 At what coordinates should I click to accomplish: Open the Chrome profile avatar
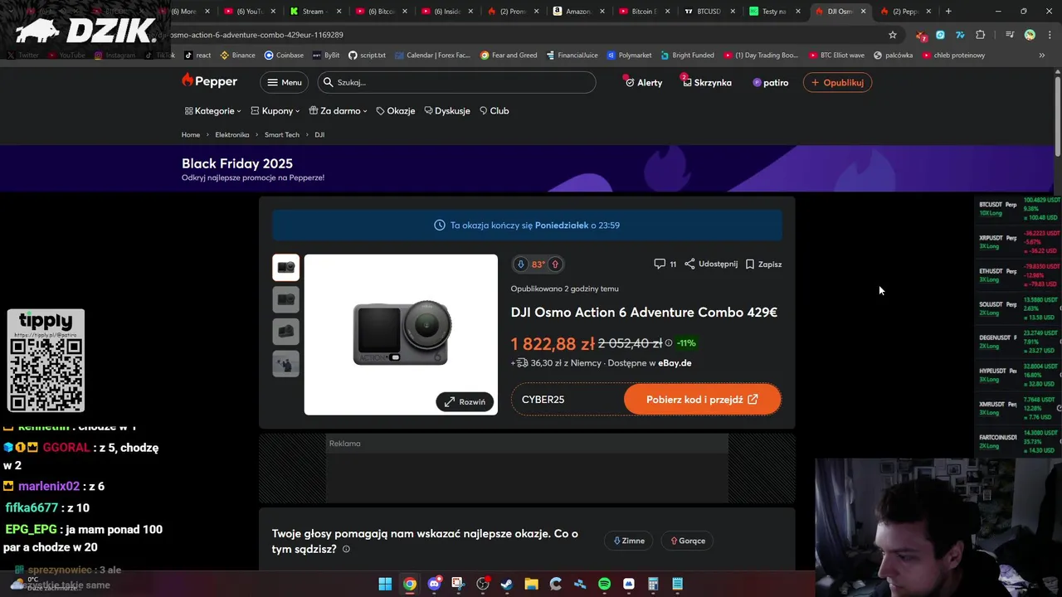(x=1030, y=35)
